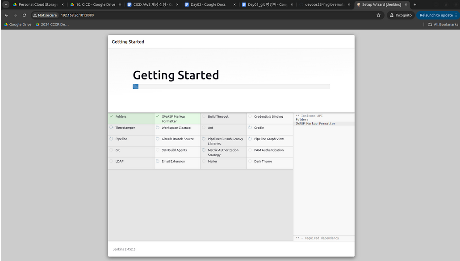
Task: Click the Matrix Authorization Strategy spinner icon
Action: [204, 150]
